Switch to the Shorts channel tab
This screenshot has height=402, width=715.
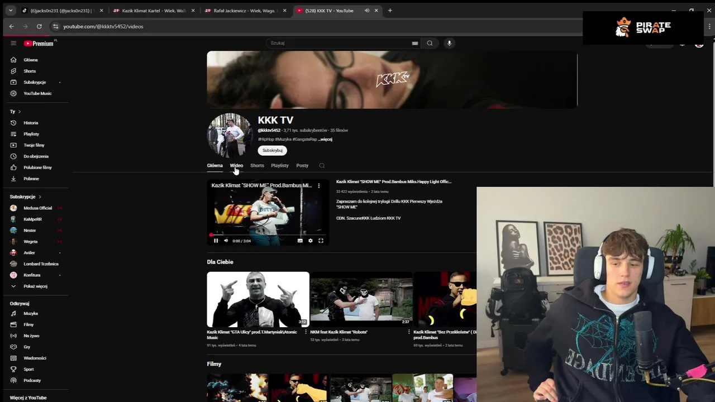coord(257,165)
